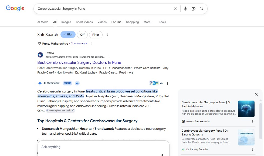Click Our Services thumbnail for Sarang Gotecha

(246, 137)
